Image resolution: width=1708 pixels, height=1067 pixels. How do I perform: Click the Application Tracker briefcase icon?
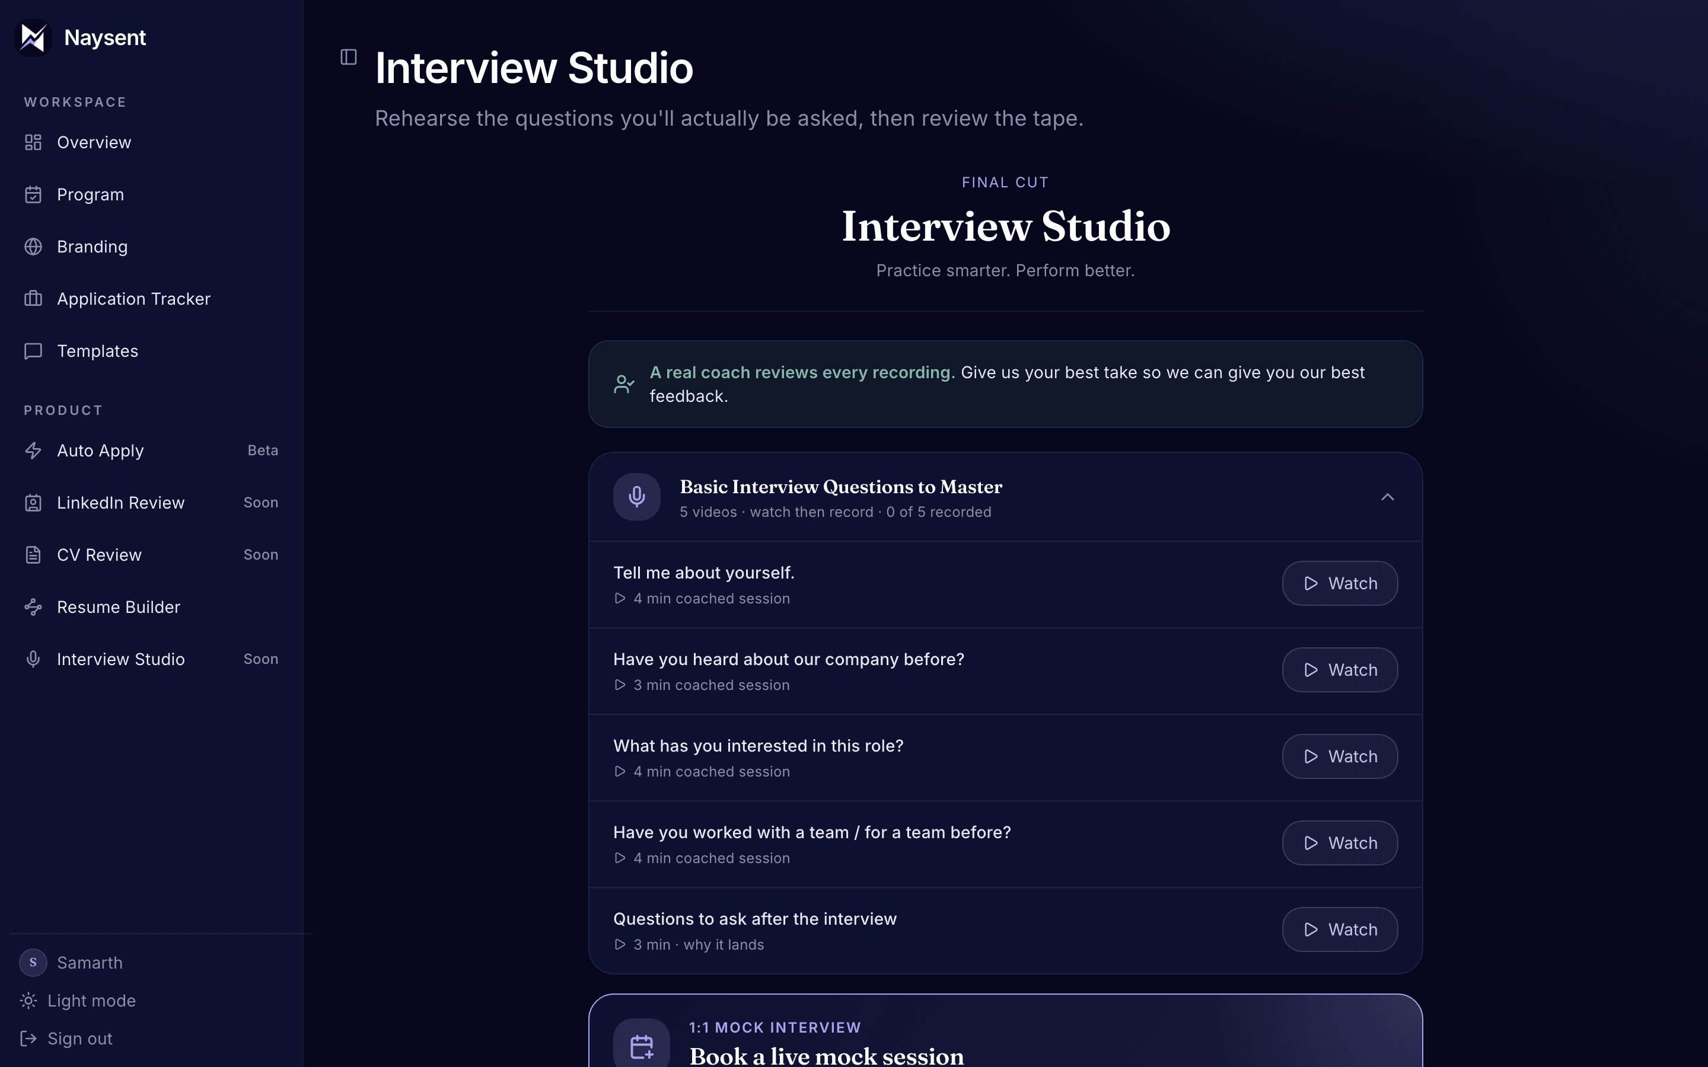tap(33, 299)
